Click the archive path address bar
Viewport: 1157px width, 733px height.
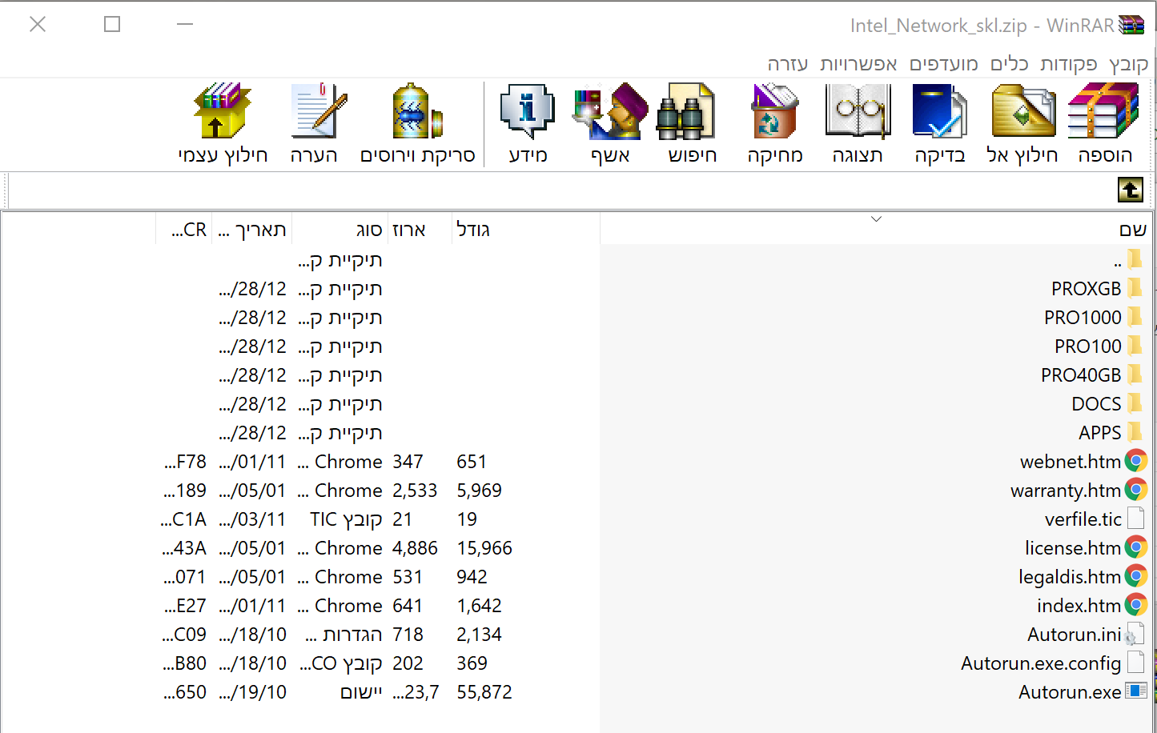click(560, 190)
